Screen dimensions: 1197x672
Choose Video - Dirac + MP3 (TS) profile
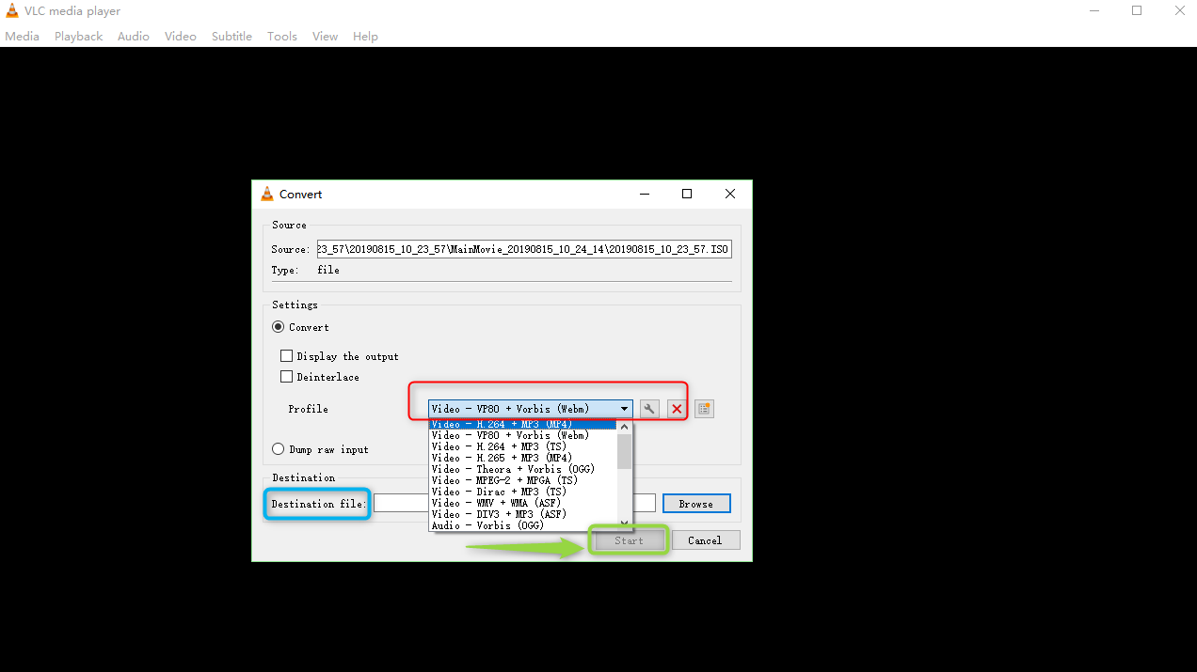[522, 492]
